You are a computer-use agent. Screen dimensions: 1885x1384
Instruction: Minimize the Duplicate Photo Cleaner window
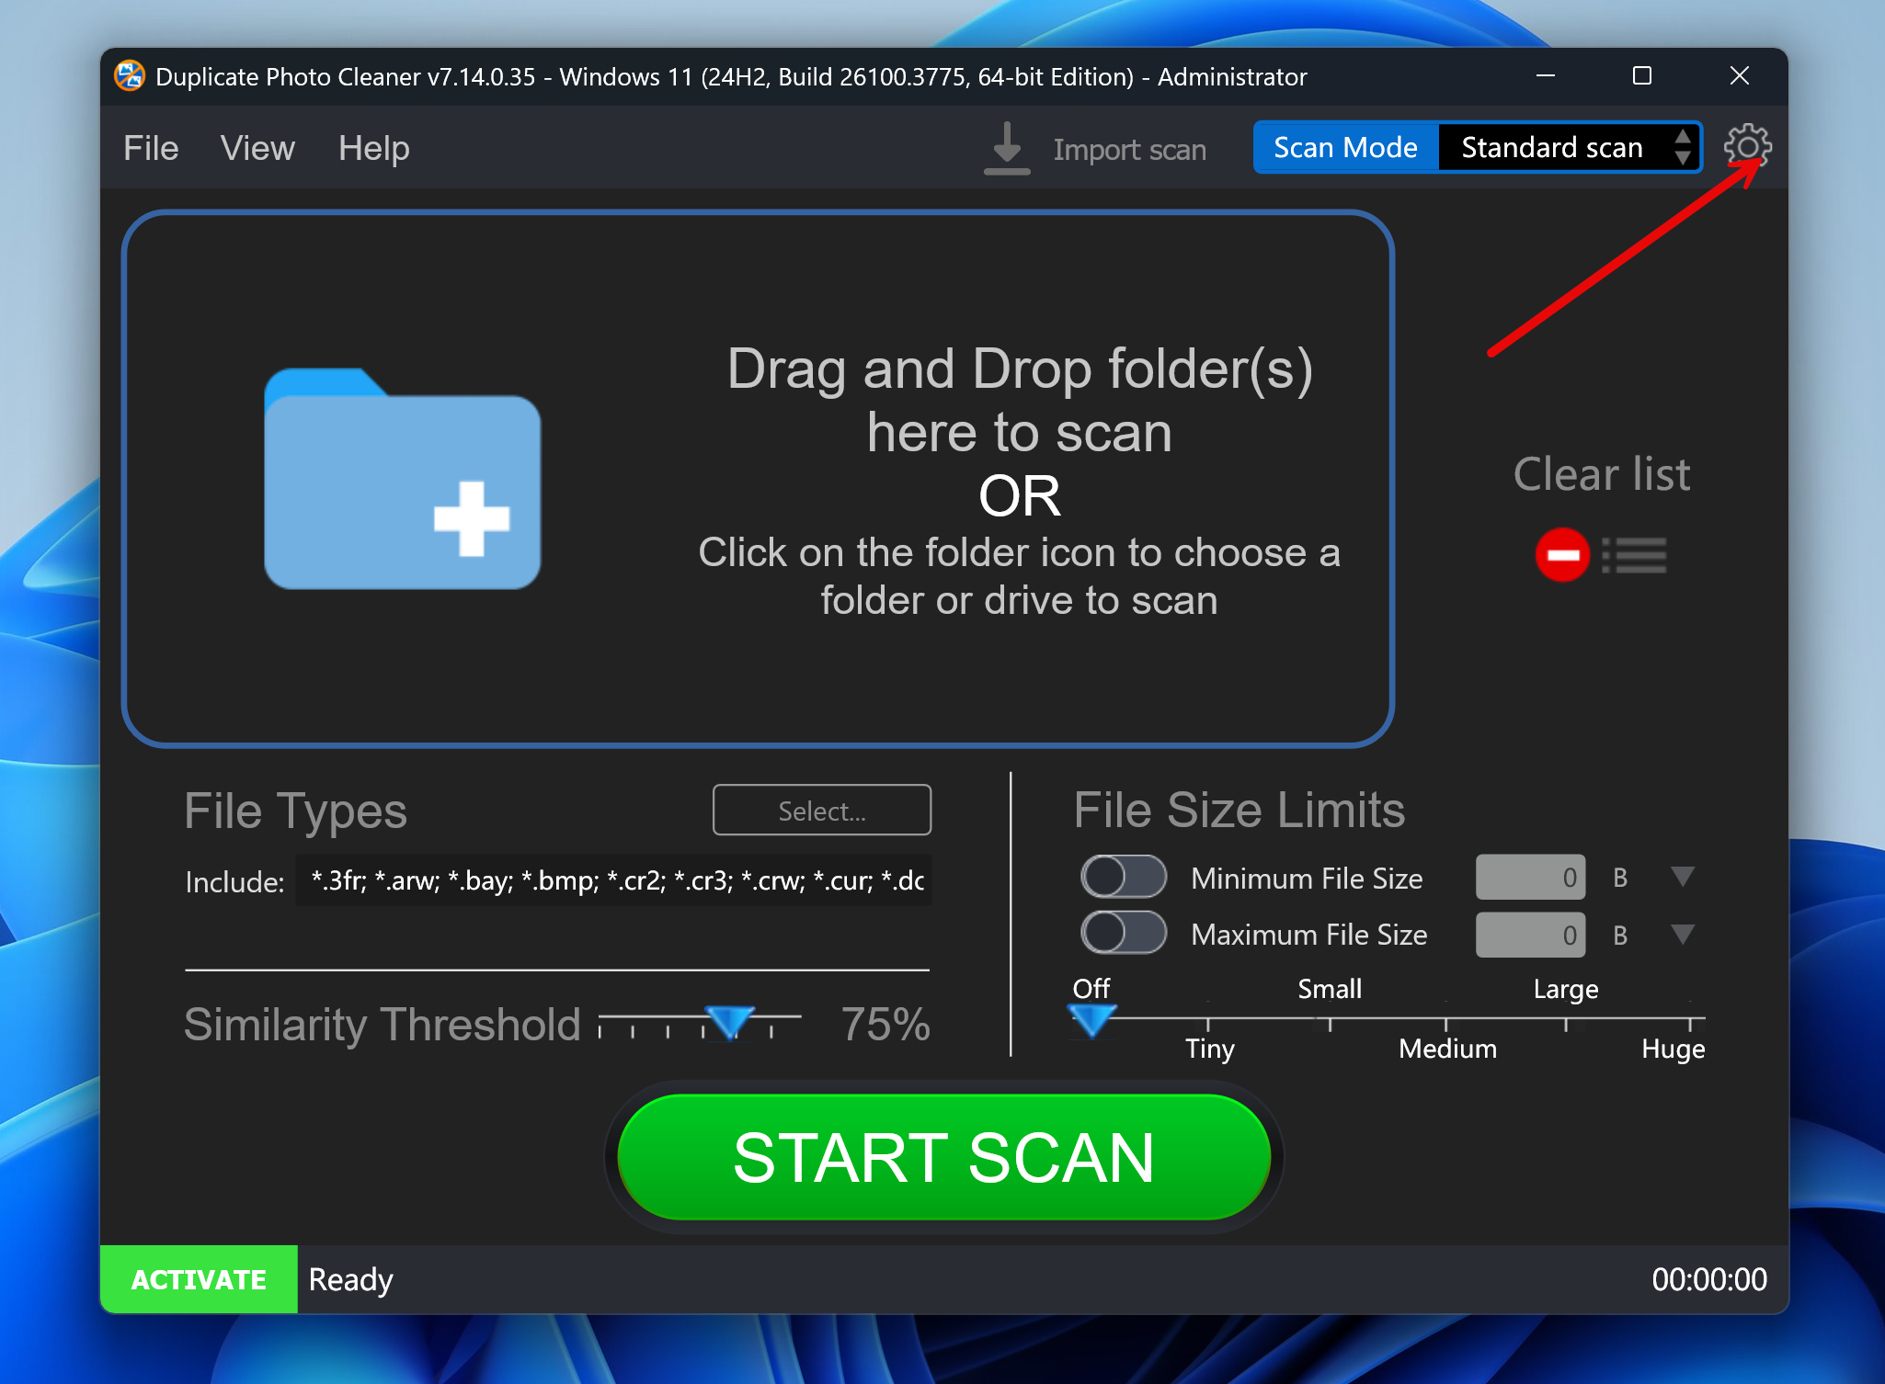pyautogui.click(x=1546, y=76)
